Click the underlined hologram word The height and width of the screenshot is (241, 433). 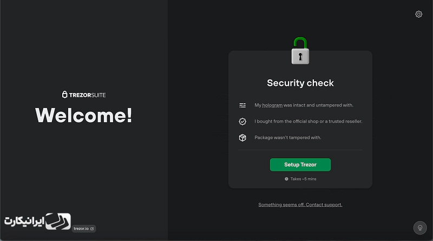272,105
